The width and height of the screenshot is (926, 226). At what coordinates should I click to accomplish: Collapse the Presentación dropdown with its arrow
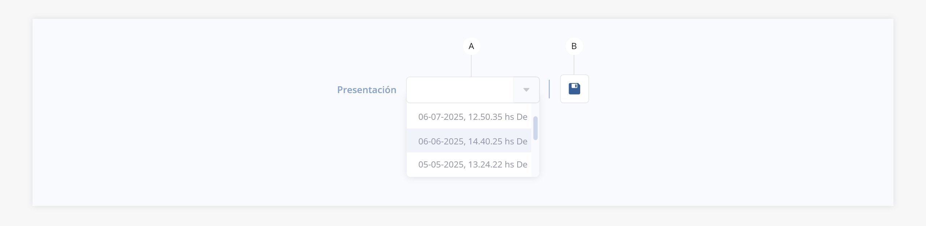526,90
